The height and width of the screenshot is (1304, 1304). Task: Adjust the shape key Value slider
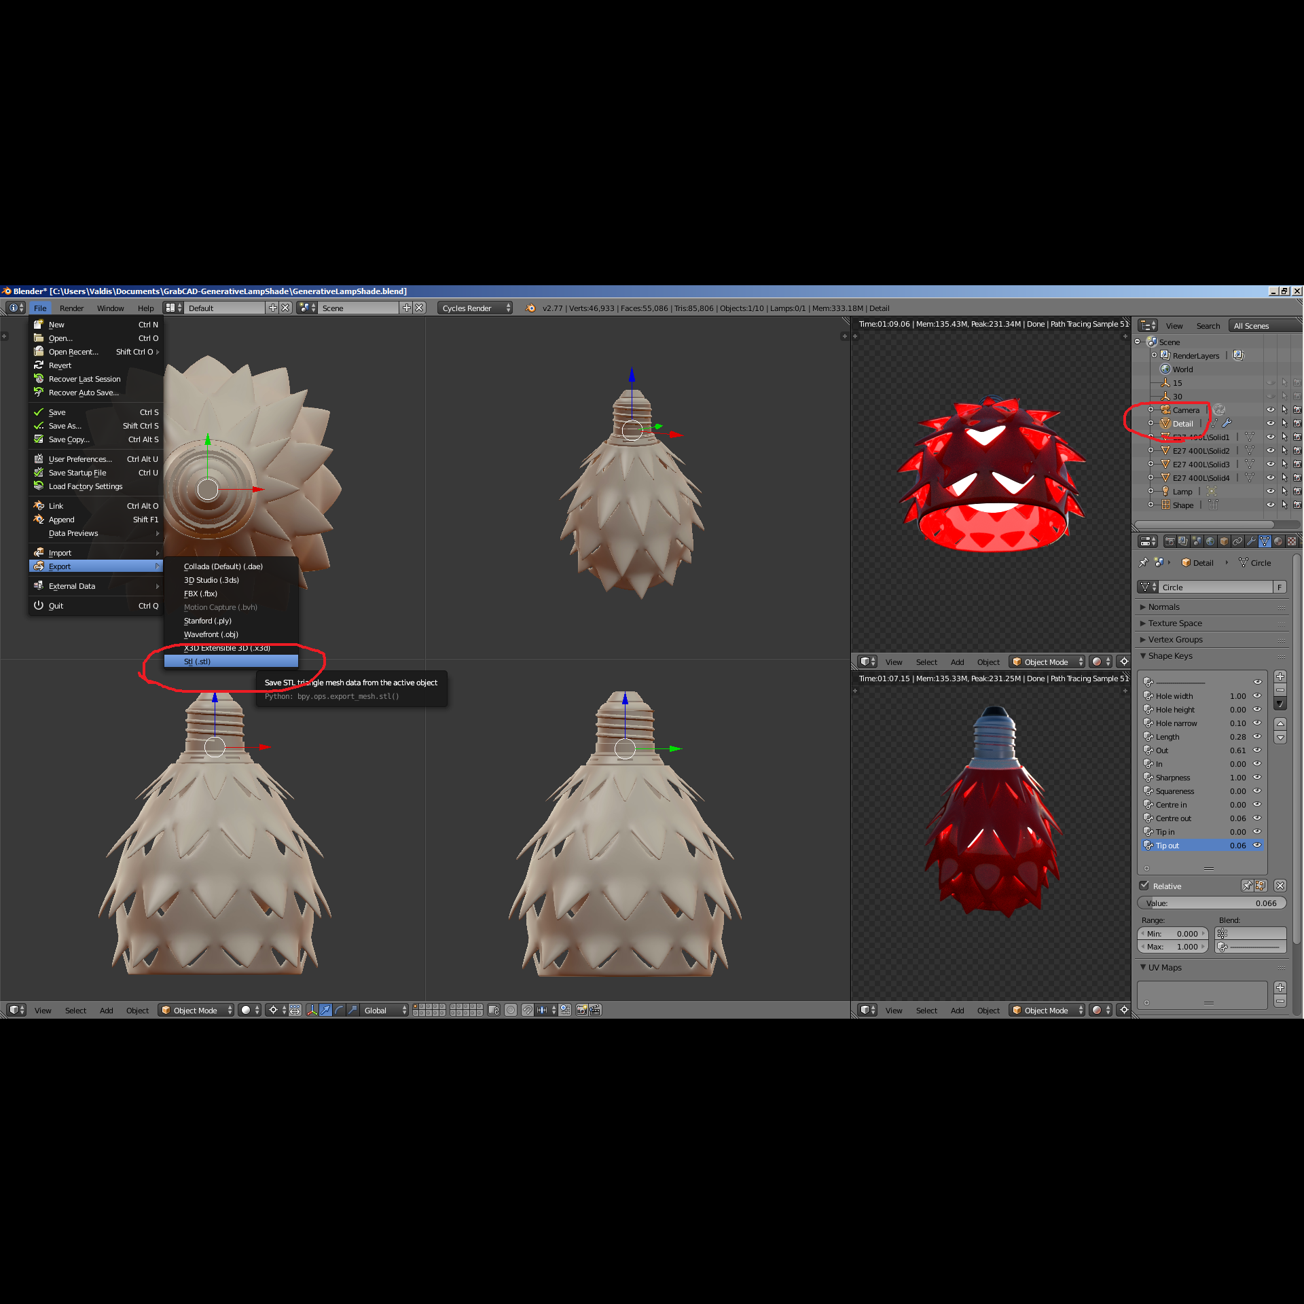(x=1211, y=903)
